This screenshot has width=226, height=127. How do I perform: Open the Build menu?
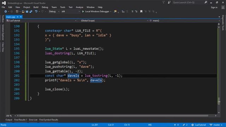pos(36,7)
